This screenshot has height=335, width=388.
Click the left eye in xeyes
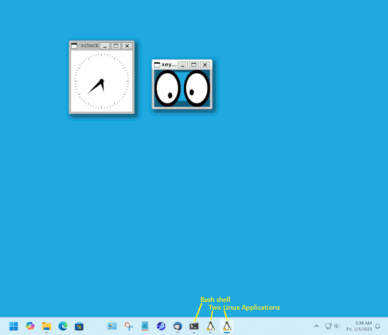(x=168, y=88)
